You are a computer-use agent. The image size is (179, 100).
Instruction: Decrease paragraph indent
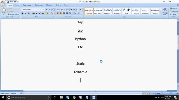click(x=71, y=9)
